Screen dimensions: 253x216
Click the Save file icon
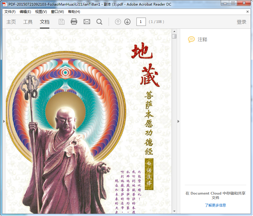coord(61,22)
